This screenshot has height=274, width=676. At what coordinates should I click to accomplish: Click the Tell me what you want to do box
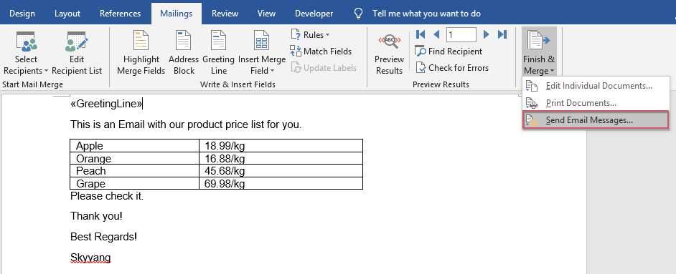click(426, 14)
